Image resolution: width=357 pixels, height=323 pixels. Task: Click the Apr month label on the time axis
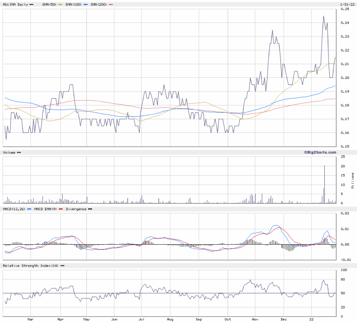pos(59,319)
